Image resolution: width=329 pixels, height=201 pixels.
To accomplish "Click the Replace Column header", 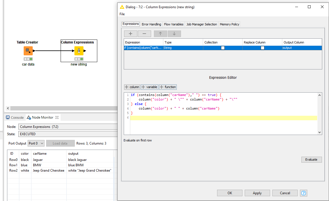I will pyautogui.click(x=262, y=42).
